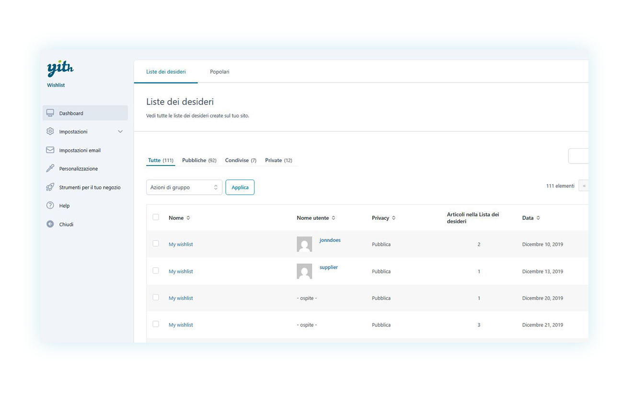Click the Applica button
This screenshot has height=394, width=623.
(240, 187)
